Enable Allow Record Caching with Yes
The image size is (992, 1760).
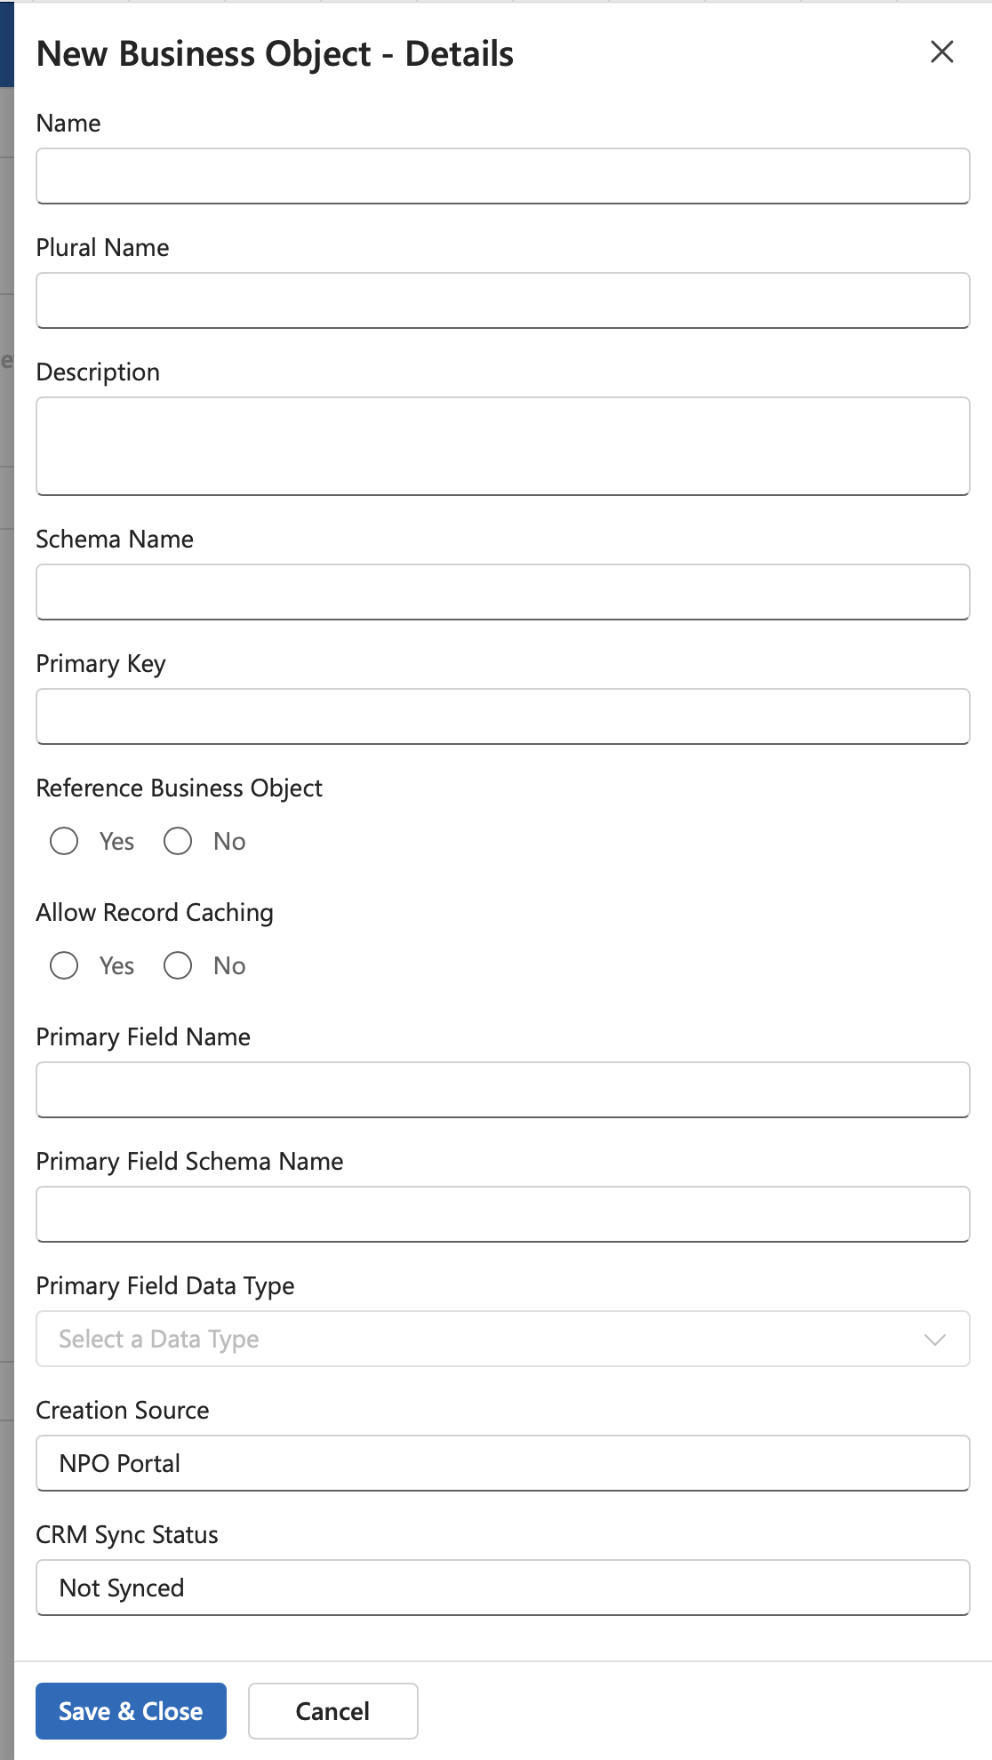click(x=64, y=965)
